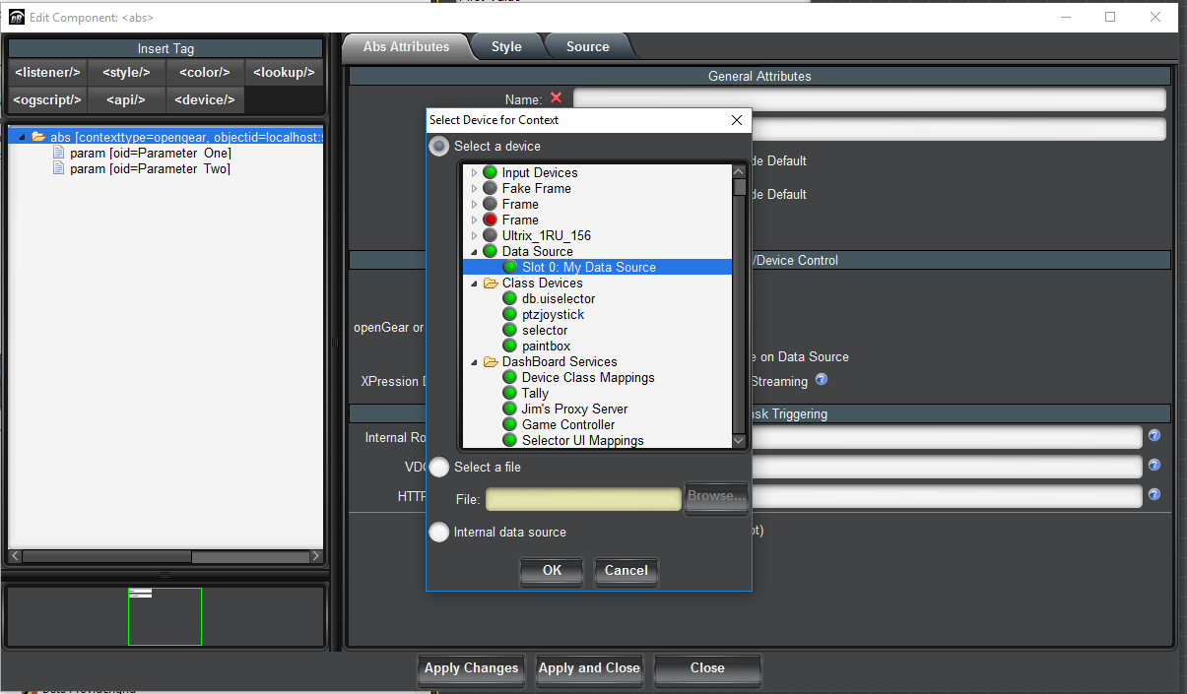This screenshot has width=1187, height=694.
Task: Expand the Ultrix_1RU_156 tree node
Action: [x=474, y=235]
